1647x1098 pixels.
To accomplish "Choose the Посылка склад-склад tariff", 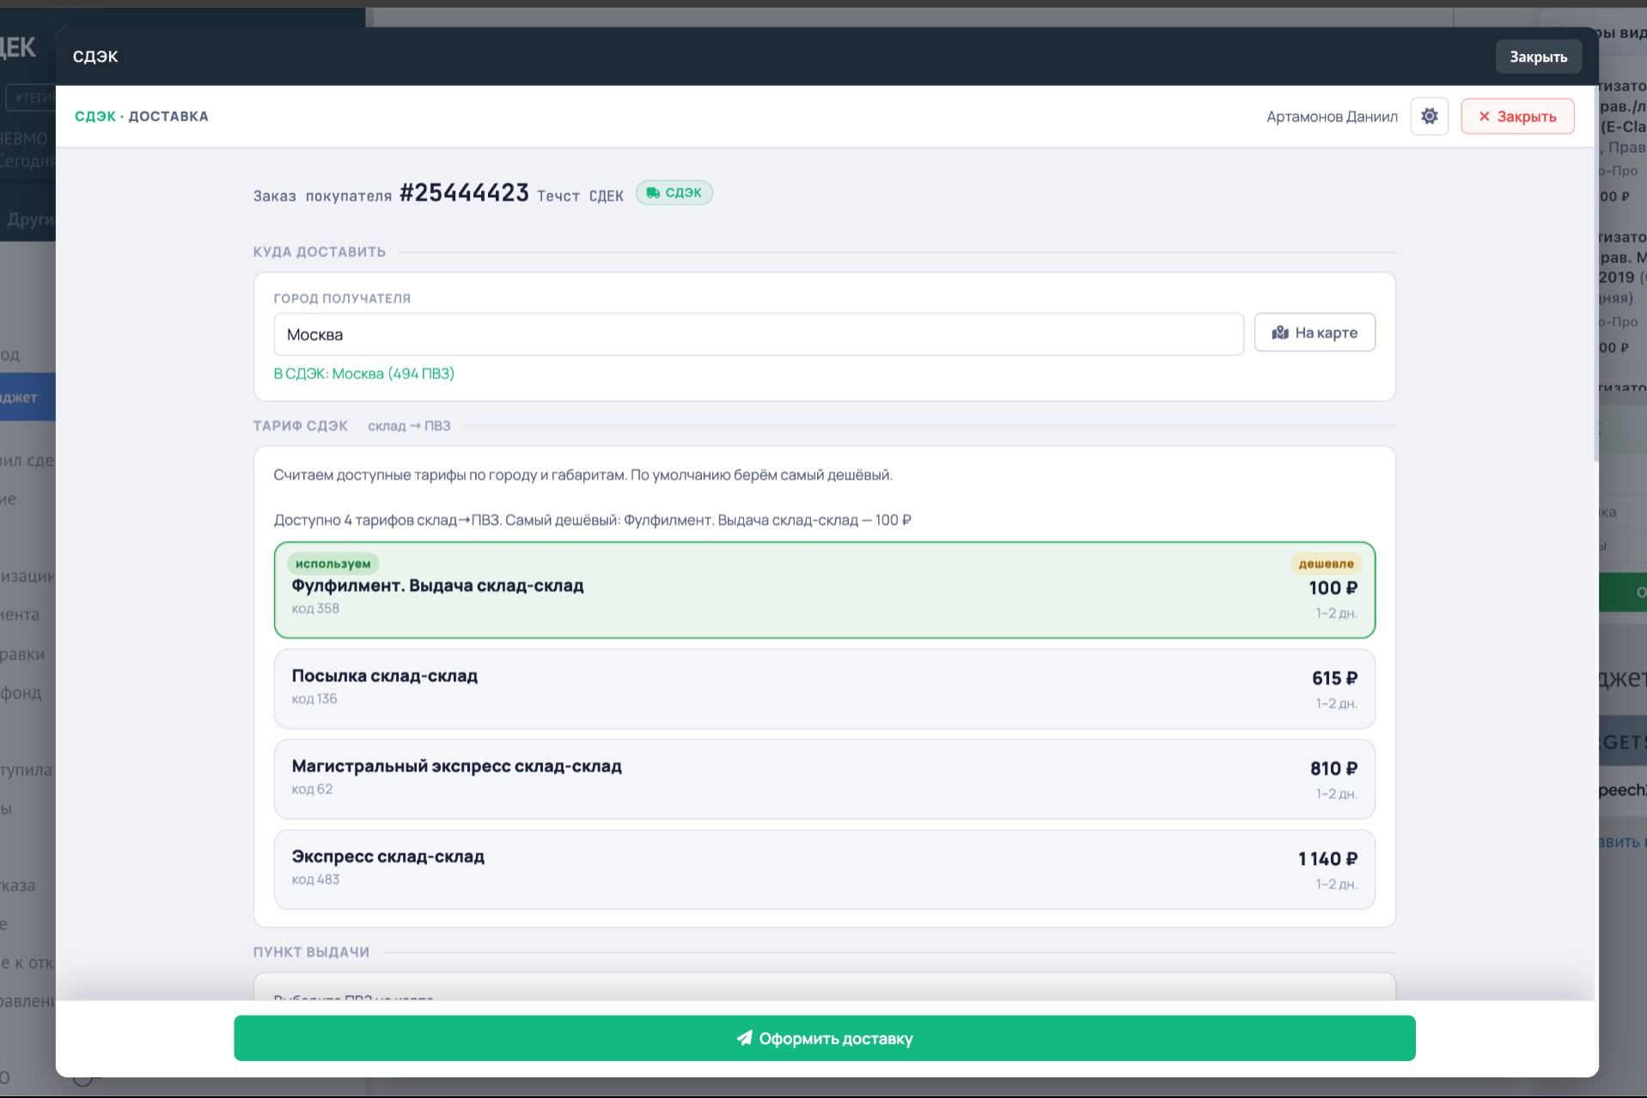I will (825, 689).
